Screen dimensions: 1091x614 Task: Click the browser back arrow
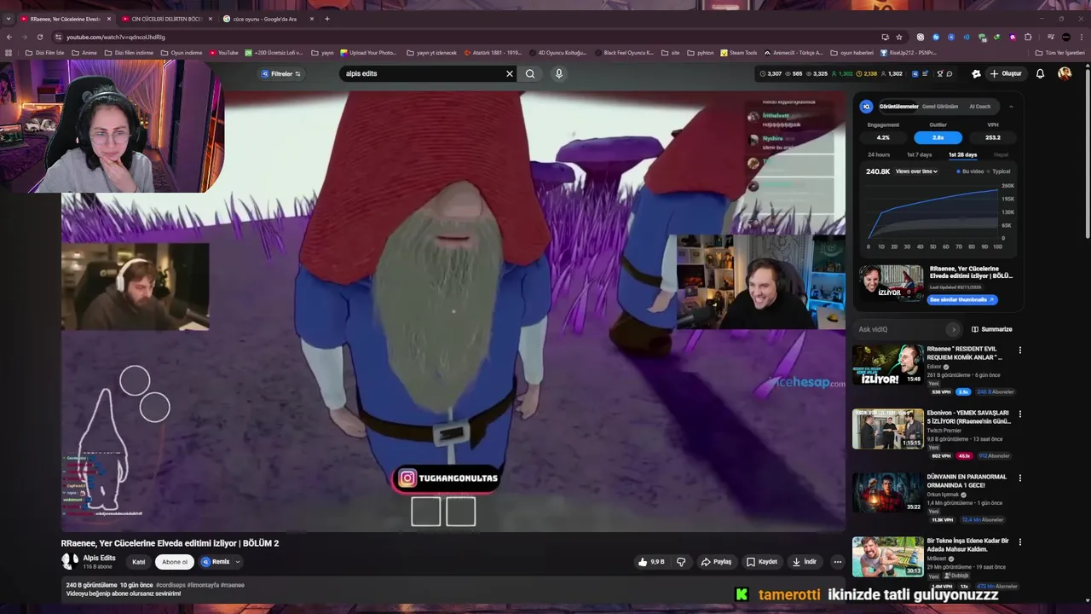coord(9,37)
